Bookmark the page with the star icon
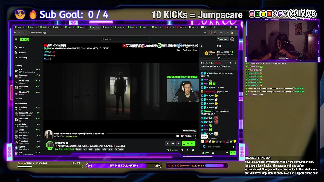324x182 pixels. click(x=205, y=32)
